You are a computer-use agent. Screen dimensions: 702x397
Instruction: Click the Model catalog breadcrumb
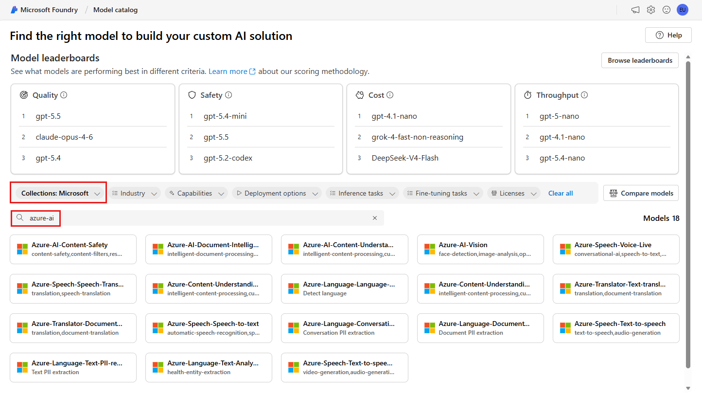coord(115,10)
